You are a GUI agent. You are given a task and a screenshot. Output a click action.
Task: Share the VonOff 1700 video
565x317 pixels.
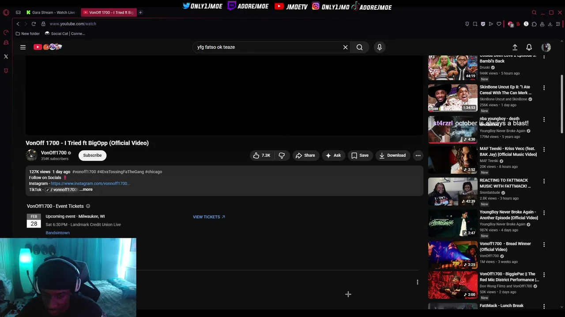click(x=305, y=155)
